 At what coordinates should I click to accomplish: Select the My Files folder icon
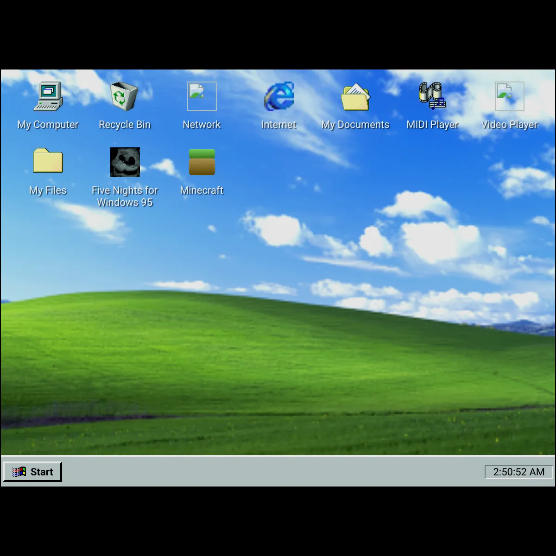pos(48,161)
